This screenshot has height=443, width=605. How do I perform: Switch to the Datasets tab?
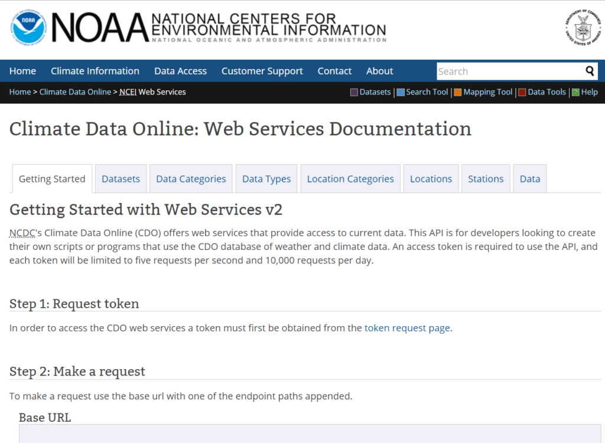pyautogui.click(x=121, y=178)
